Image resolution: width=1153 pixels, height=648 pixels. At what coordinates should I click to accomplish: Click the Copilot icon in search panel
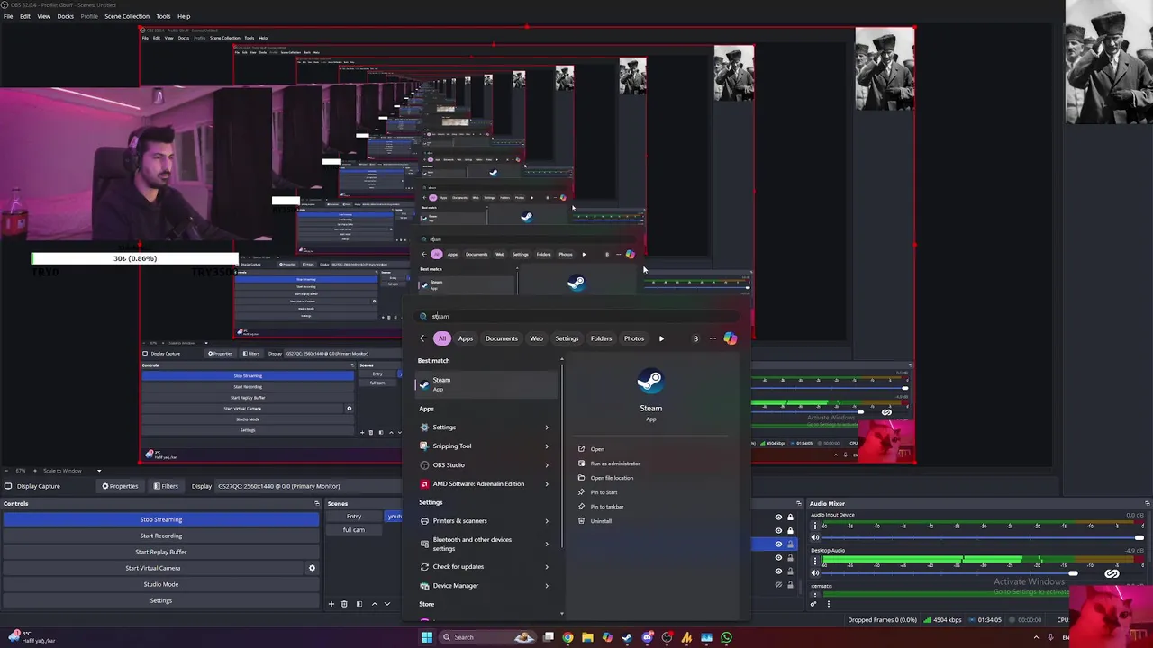pyautogui.click(x=730, y=338)
